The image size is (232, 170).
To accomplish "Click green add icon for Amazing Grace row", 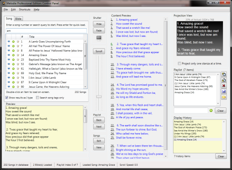I will coord(13,55).
